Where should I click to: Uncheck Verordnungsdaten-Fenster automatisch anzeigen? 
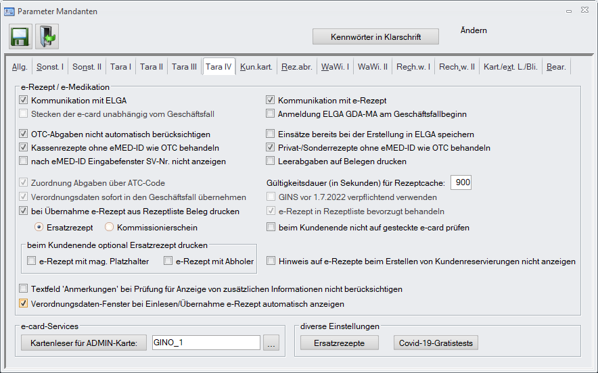pyautogui.click(x=24, y=304)
